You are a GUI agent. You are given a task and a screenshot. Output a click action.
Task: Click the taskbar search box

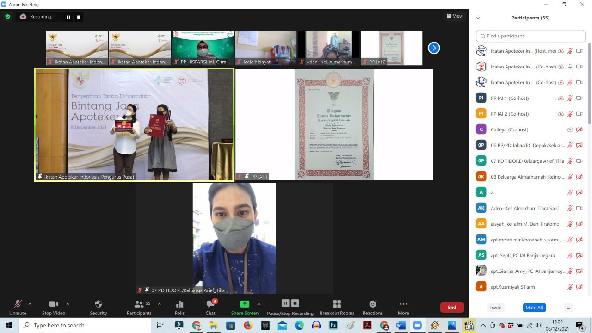coord(85,325)
